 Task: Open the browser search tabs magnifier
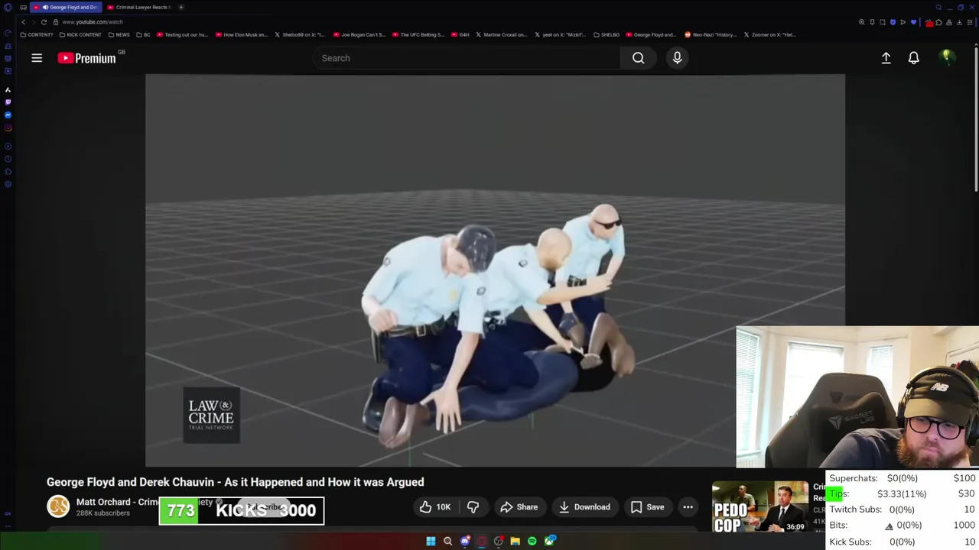point(938,8)
